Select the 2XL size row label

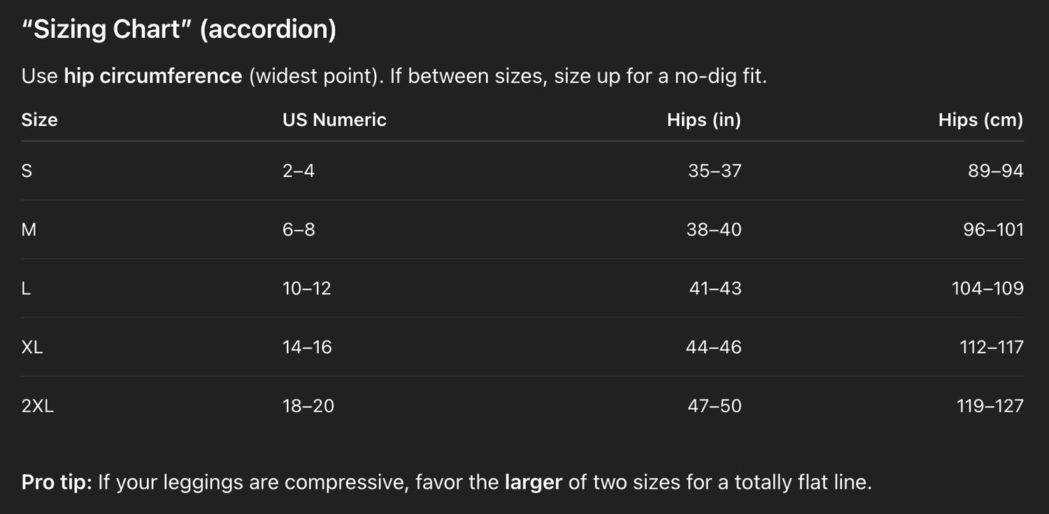click(x=38, y=406)
